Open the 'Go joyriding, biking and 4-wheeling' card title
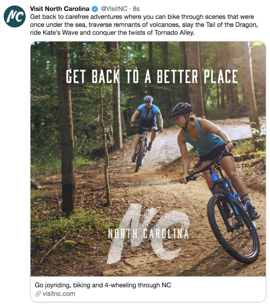The image size is (270, 305). [x=103, y=285]
